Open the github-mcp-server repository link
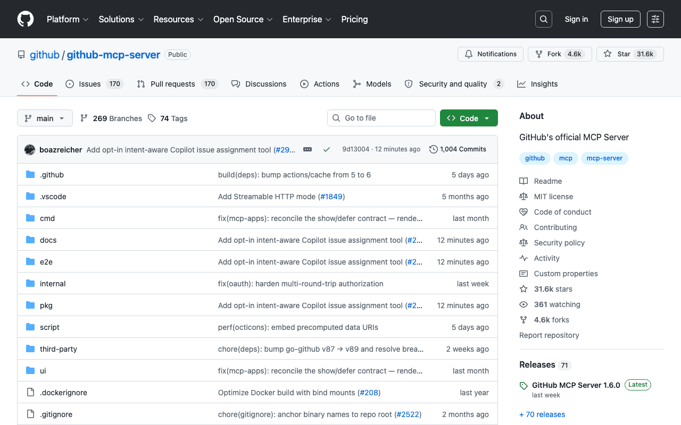Image resolution: width=681 pixels, height=425 pixels. tap(113, 55)
